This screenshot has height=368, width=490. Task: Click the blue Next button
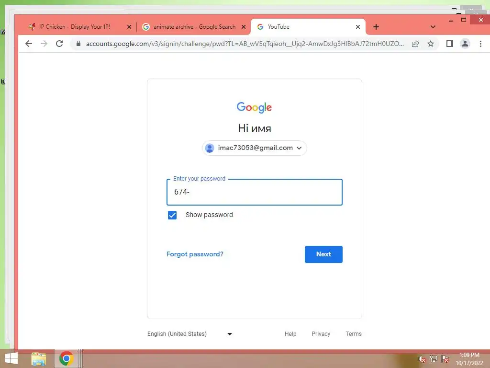pos(323,254)
